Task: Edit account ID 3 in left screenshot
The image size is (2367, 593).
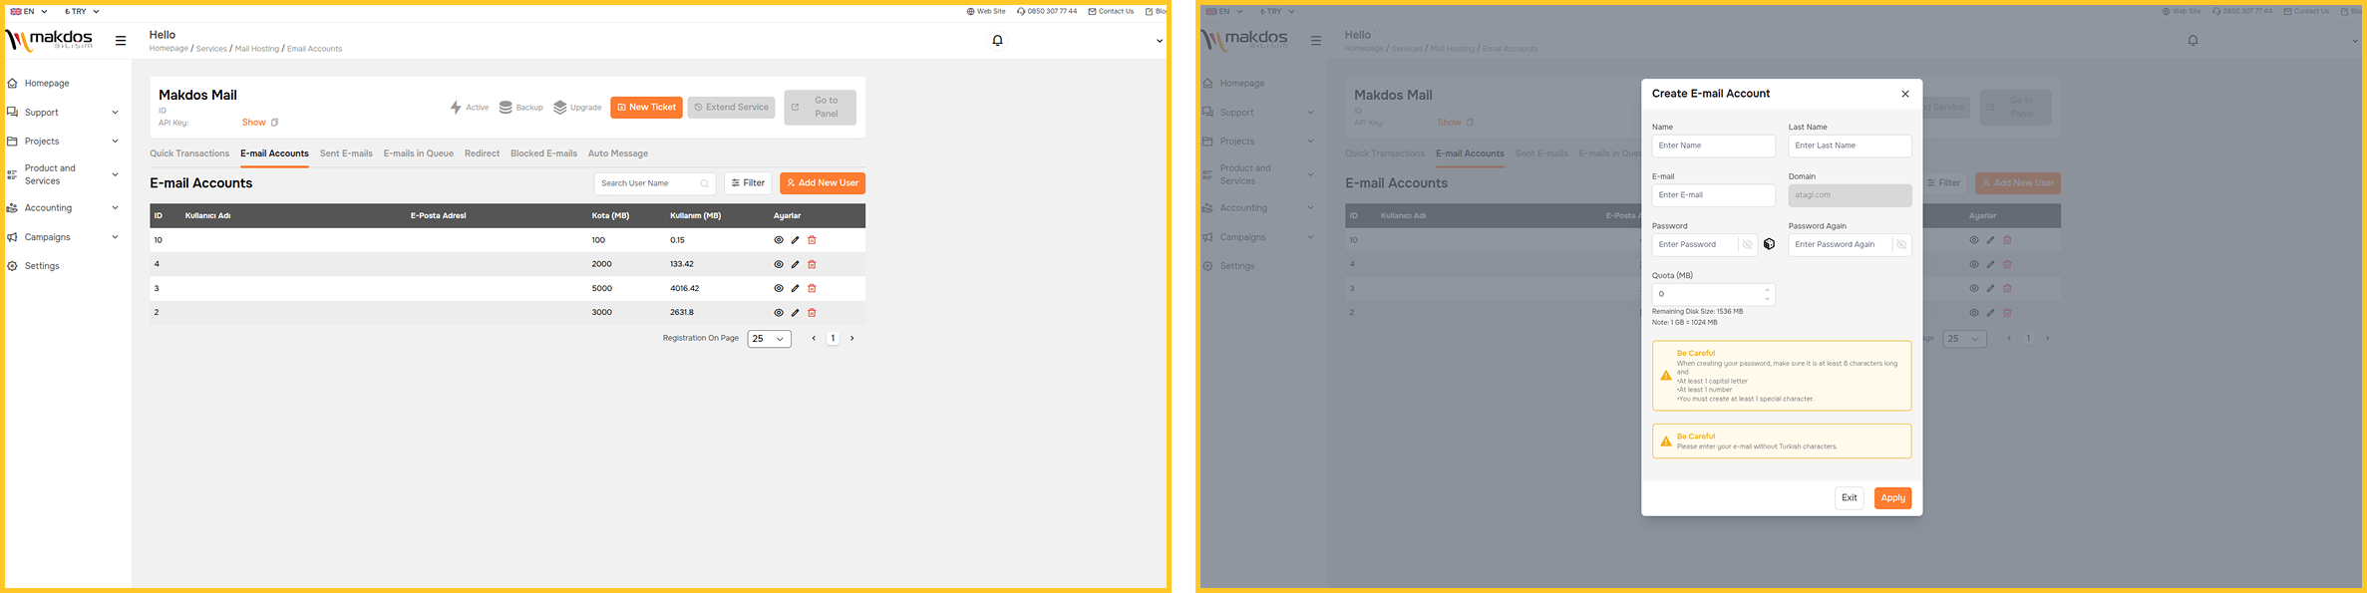Action: click(x=795, y=288)
